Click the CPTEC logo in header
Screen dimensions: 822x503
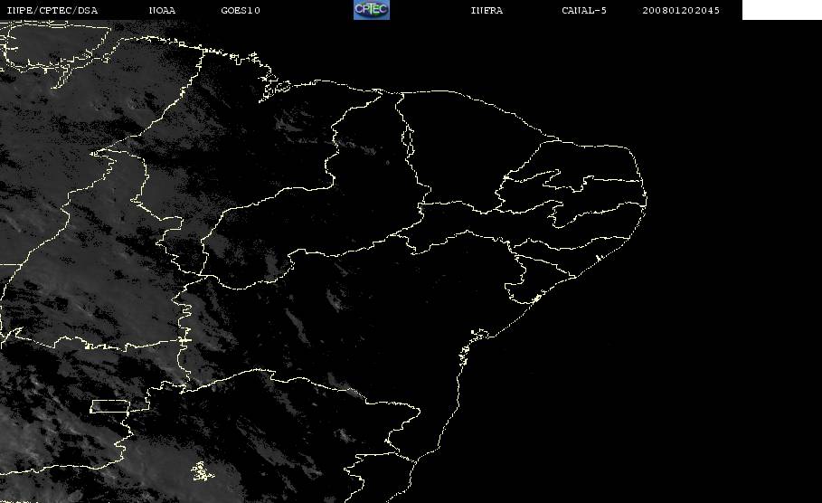tap(372, 10)
